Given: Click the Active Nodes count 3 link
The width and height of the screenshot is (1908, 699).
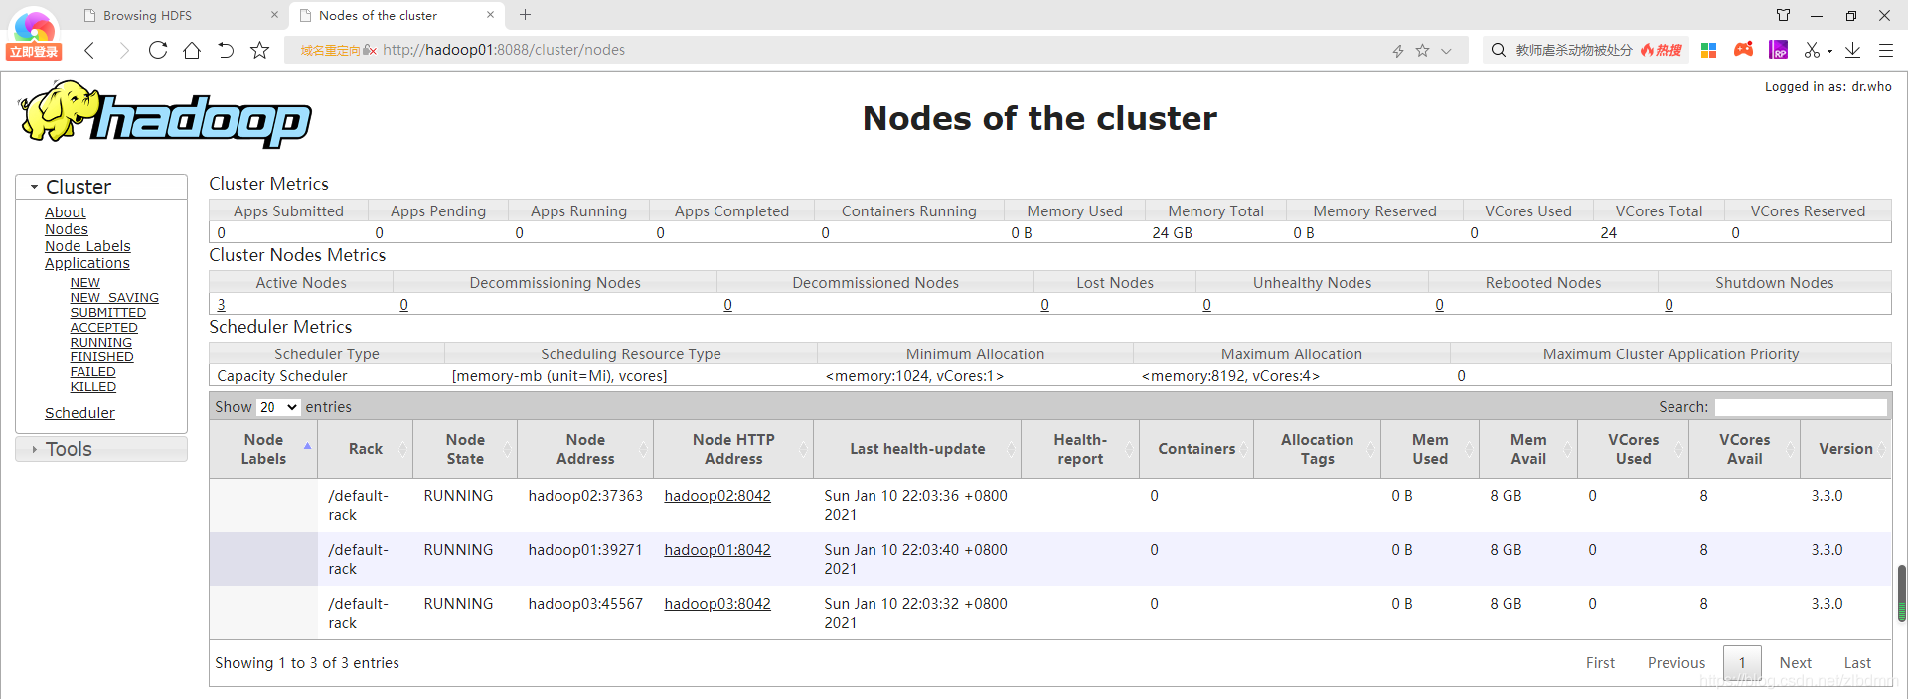Looking at the screenshot, I should (222, 305).
